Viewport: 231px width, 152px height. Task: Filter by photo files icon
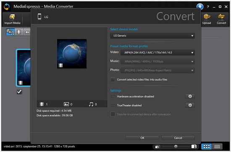(x=27, y=32)
